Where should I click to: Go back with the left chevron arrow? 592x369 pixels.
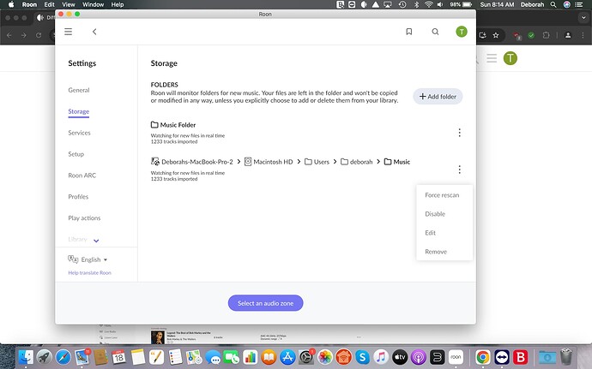click(94, 32)
